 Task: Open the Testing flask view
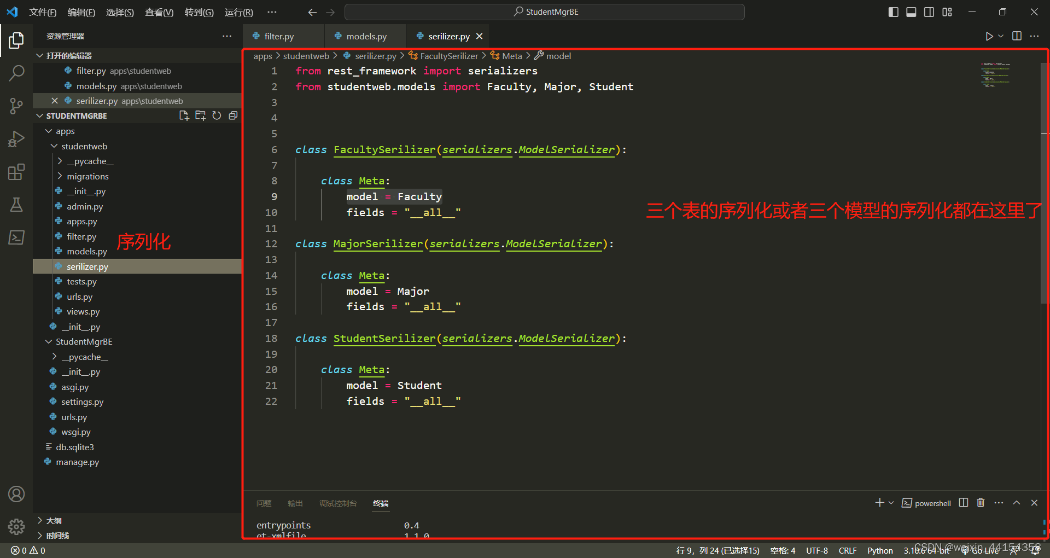[x=16, y=205]
